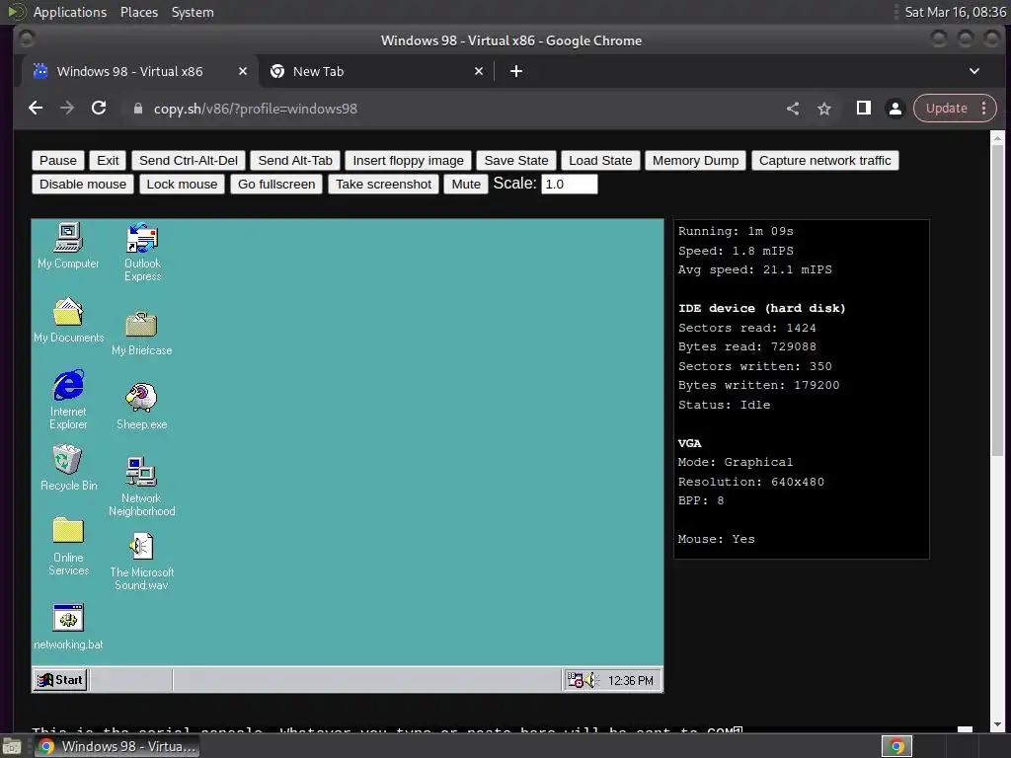The height and width of the screenshot is (758, 1011).
Task: Click Insert floppy image button
Action: 408,161
